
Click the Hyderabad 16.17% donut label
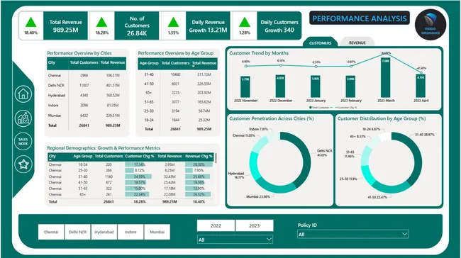tap(236, 176)
